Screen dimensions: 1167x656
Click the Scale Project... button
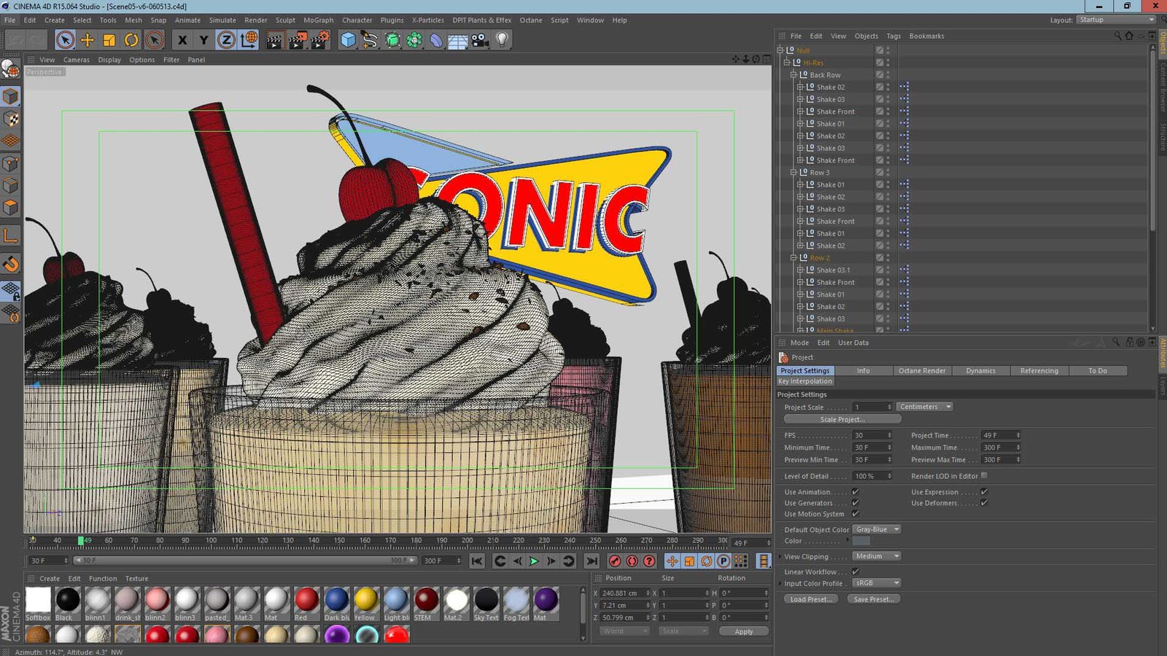[x=842, y=419]
